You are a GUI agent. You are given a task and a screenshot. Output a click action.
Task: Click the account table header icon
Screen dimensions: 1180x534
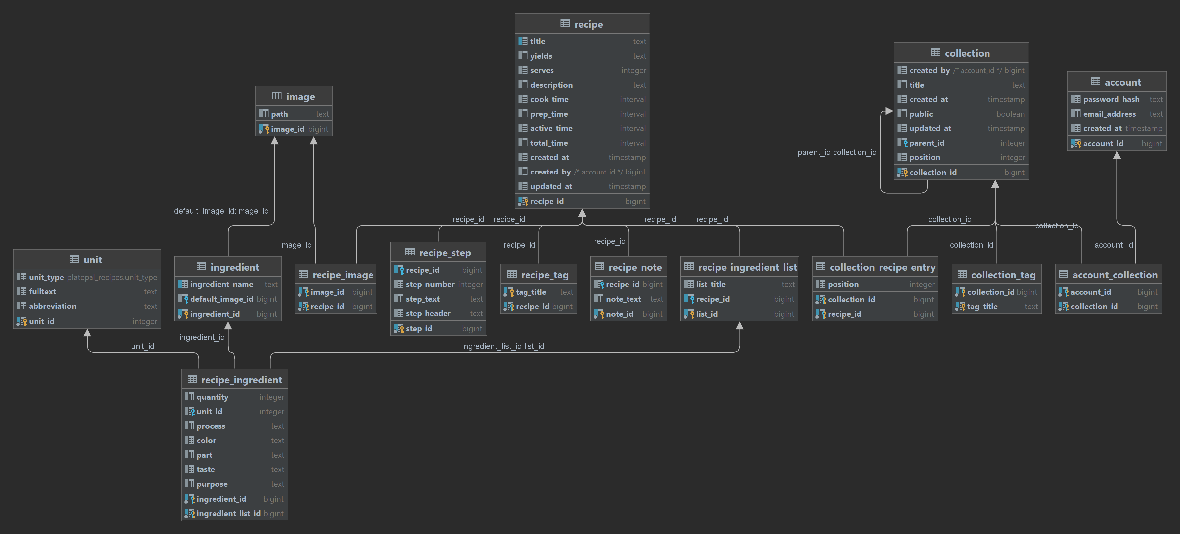(x=1095, y=82)
